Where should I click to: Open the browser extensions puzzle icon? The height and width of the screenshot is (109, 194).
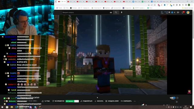(x=180, y=5)
